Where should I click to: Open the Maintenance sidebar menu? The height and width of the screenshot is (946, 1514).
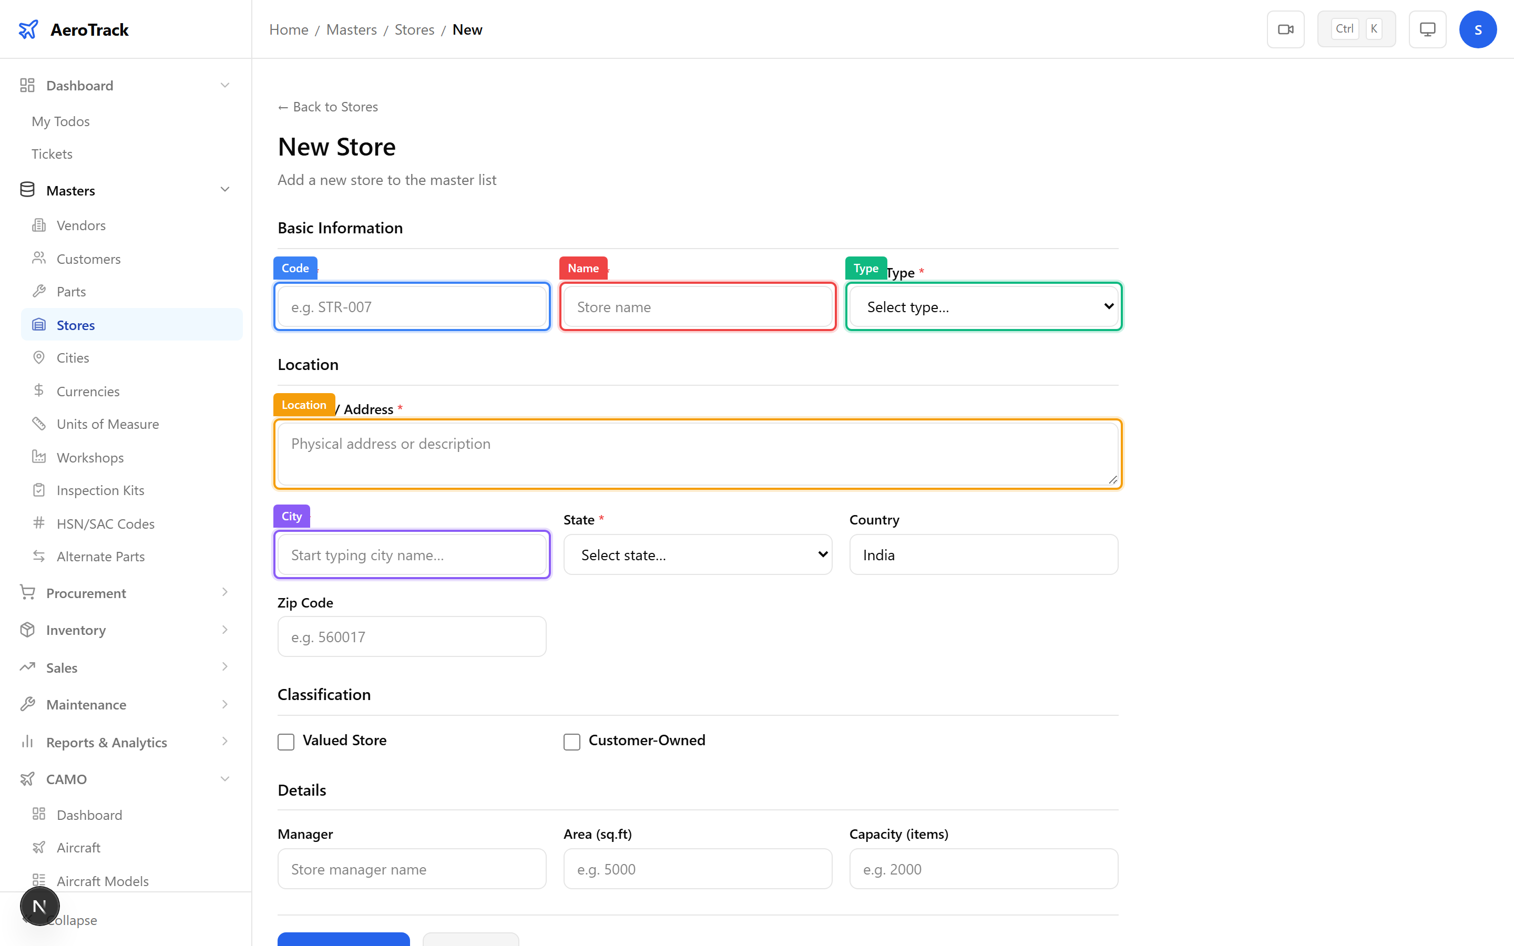pyautogui.click(x=87, y=704)
